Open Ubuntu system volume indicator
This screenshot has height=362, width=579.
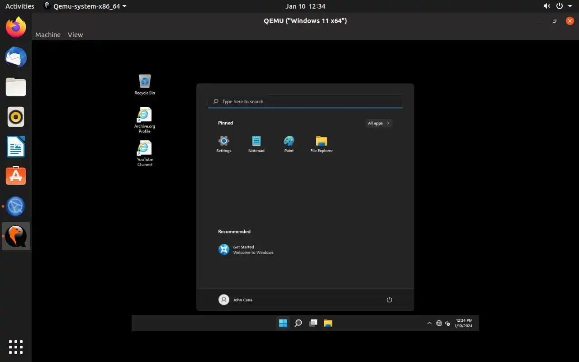(547, 6)
